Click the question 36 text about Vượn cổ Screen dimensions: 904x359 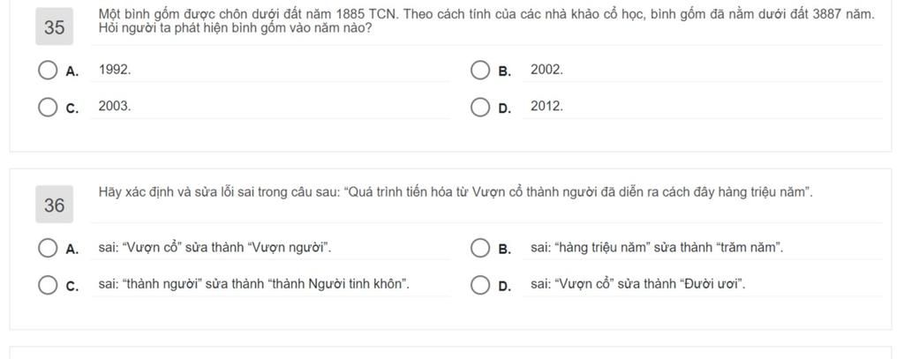(x=456, y=192)
